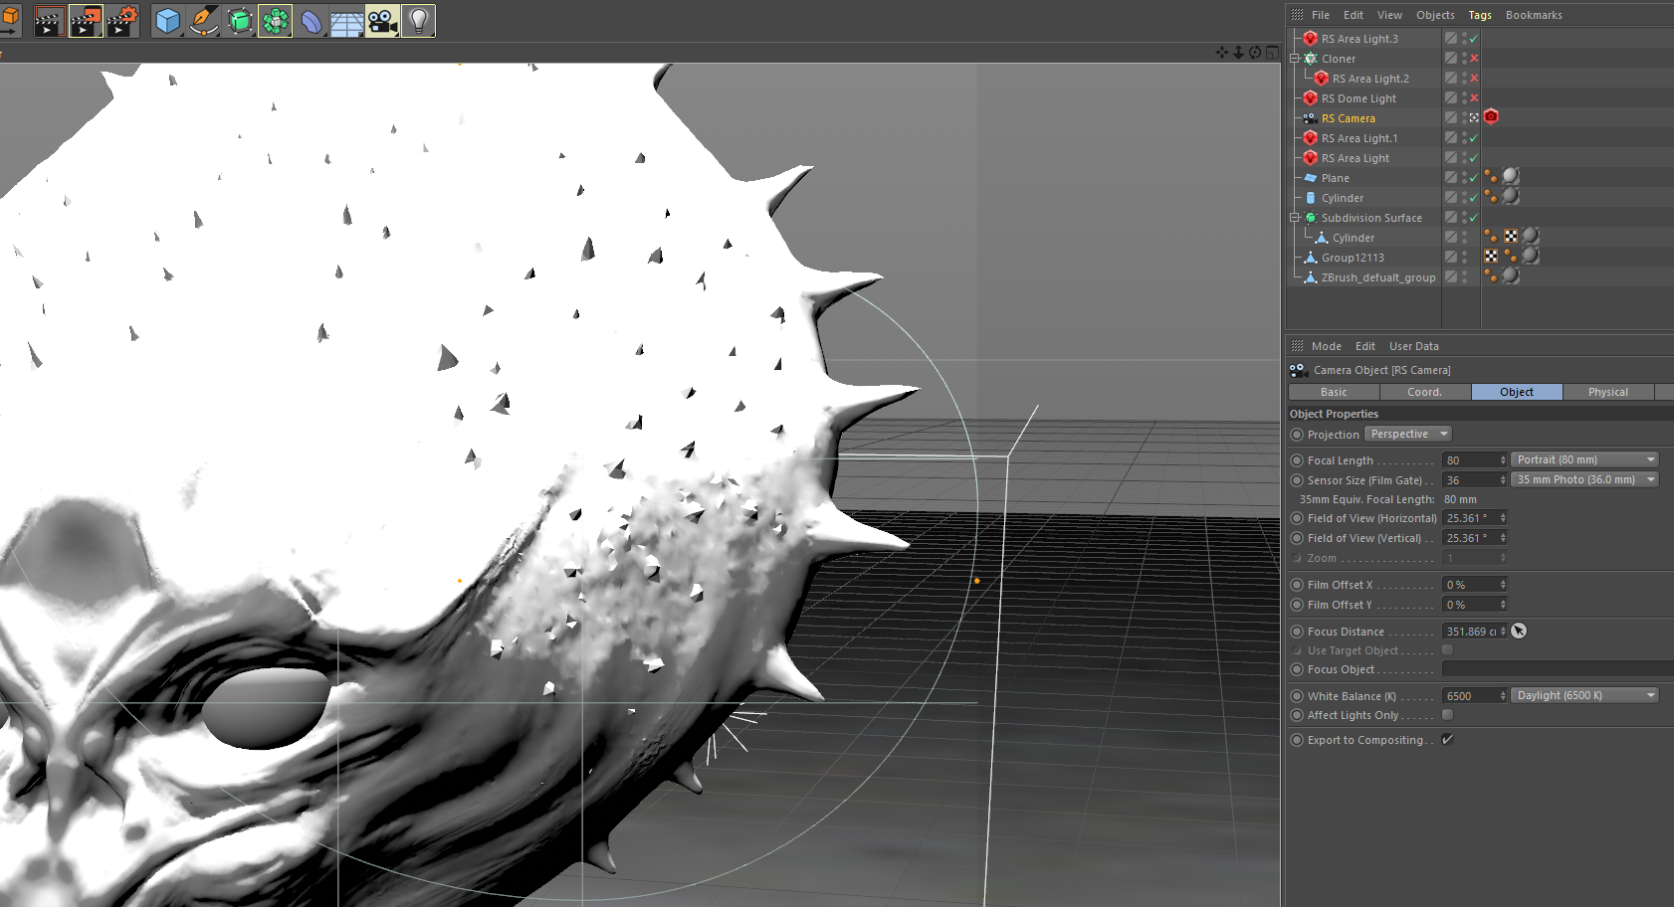Toggle the viewport maximize panel icon
This screenshot has height=907, width=1674.
(1272, 52)
